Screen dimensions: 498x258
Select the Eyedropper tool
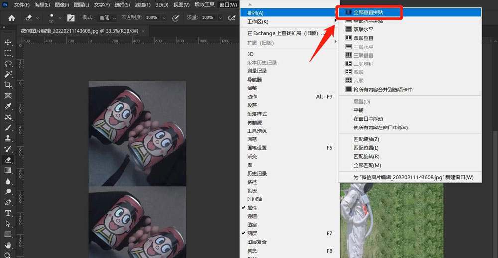pos(8,106)
